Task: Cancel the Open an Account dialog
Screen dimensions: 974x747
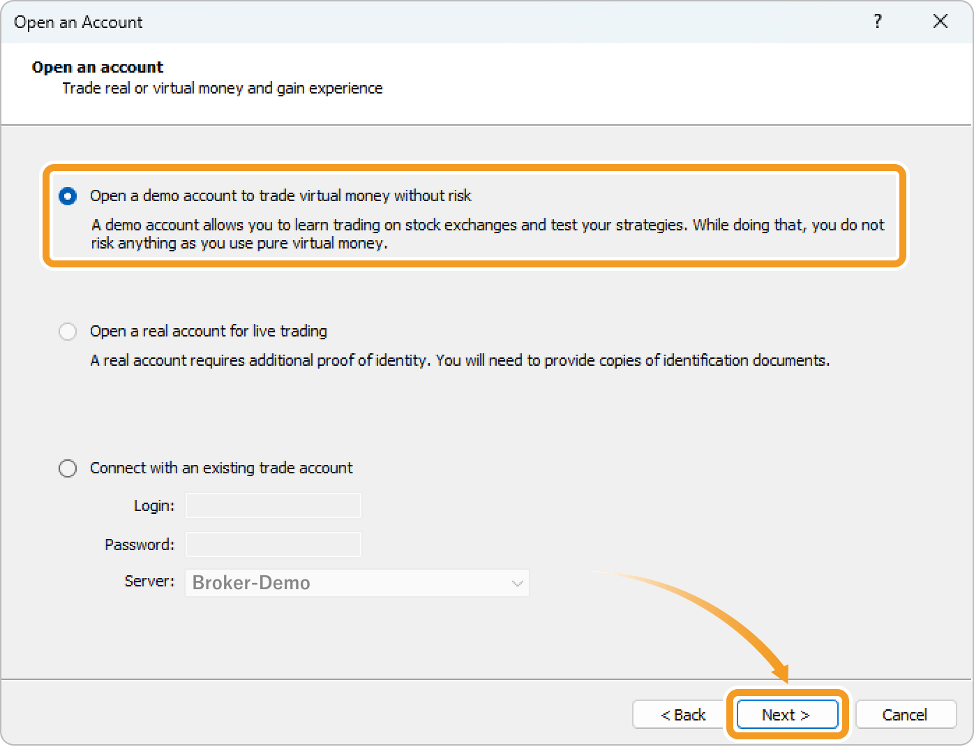Action: (906, 715)
